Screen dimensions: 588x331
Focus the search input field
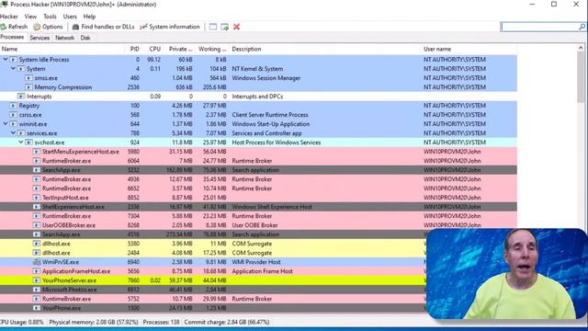pyautogui.click(x=539, y=27)
